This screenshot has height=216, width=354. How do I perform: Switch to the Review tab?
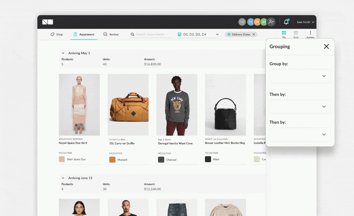point(111,34)
